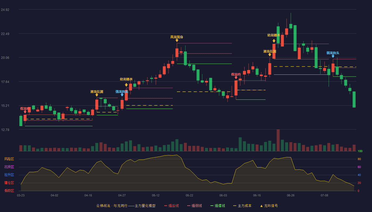Click the June 假龙吟 red arrow marker
The height and width of the screenshot is (212, 372).
[236, 78]
